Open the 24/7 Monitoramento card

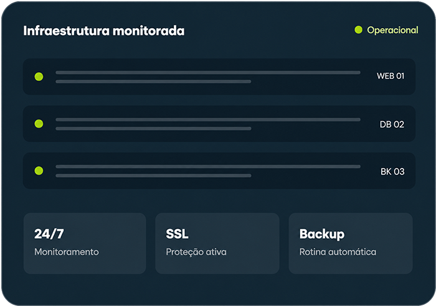85,244
